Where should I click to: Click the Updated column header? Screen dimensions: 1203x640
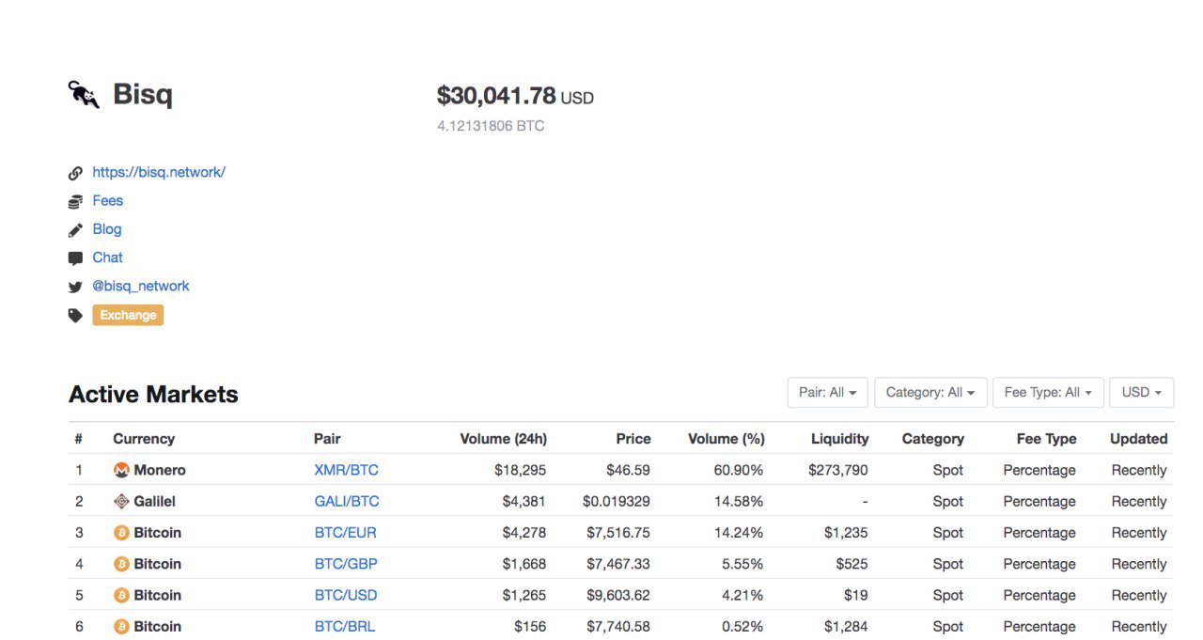1139,439
